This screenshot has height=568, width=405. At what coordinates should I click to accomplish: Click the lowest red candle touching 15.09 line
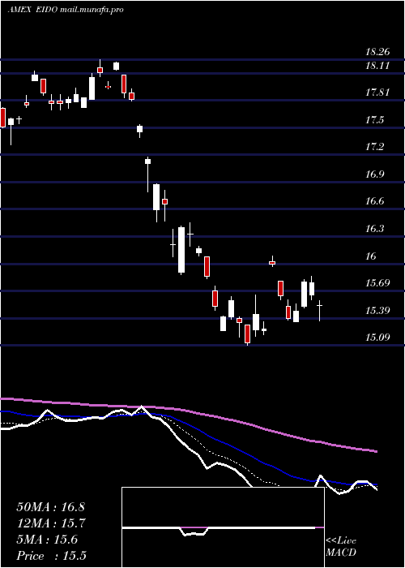pos(247,334)
